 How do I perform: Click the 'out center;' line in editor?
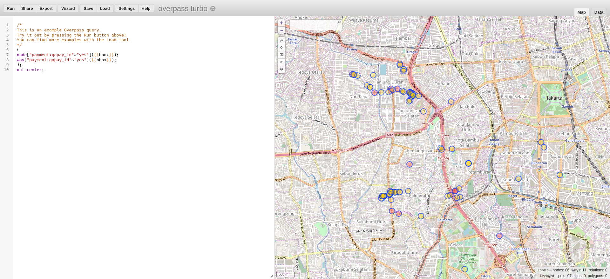30,70
